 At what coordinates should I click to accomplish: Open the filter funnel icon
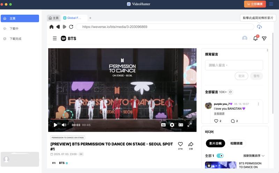tap(264, 38)
